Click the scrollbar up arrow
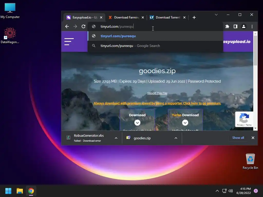 (x=255, y=34)
